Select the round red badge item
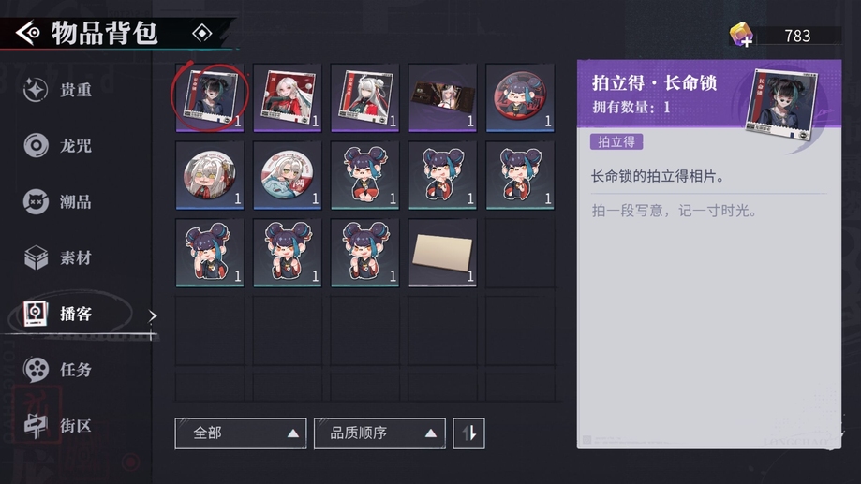This screenshot has width=861, height=484. [520, 97]
